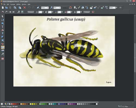The image size is (136, 108).
Task: Go to the next photo
Action: click(14, 12)
